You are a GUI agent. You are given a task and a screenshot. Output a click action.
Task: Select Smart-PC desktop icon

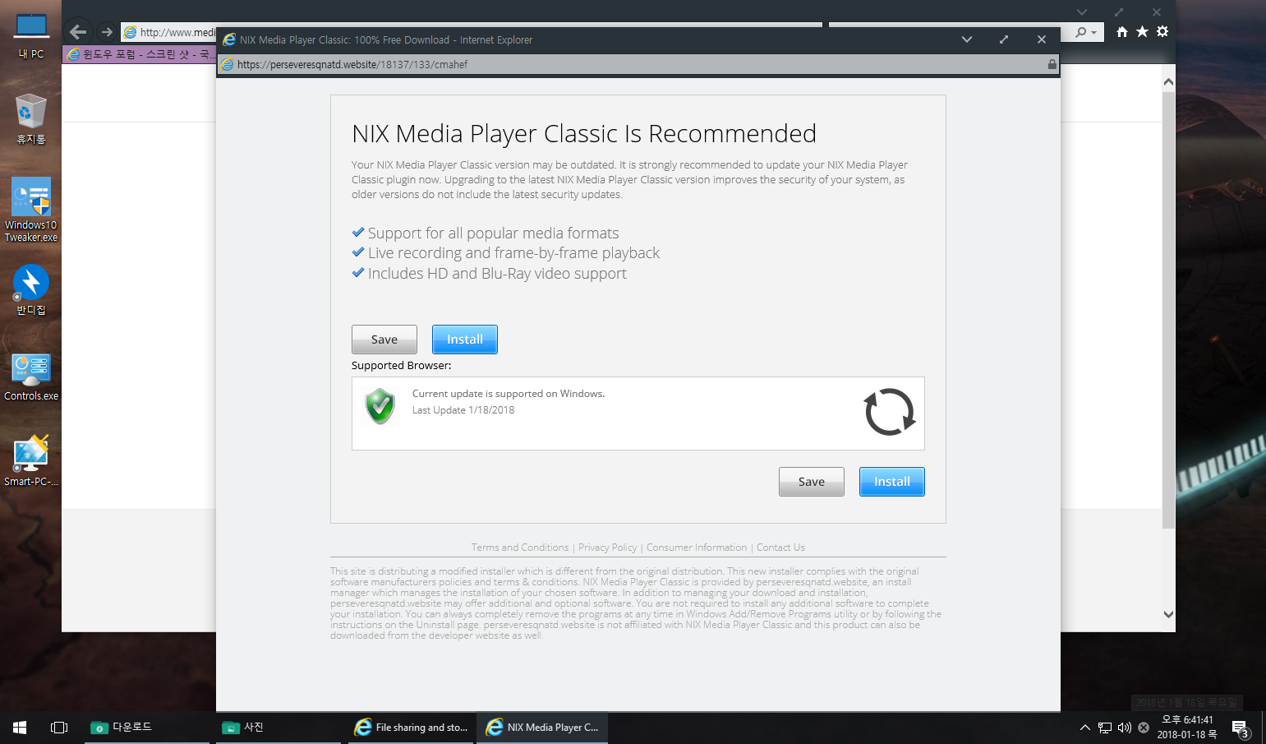click(31, 461)
